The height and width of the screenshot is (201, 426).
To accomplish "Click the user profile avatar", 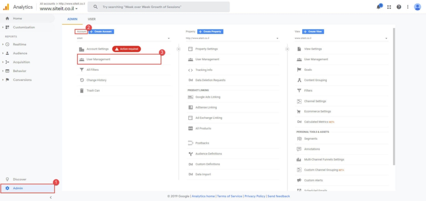I will pos(417,7).
